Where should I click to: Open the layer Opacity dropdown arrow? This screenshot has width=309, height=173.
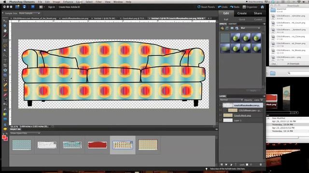click(262, 100)
